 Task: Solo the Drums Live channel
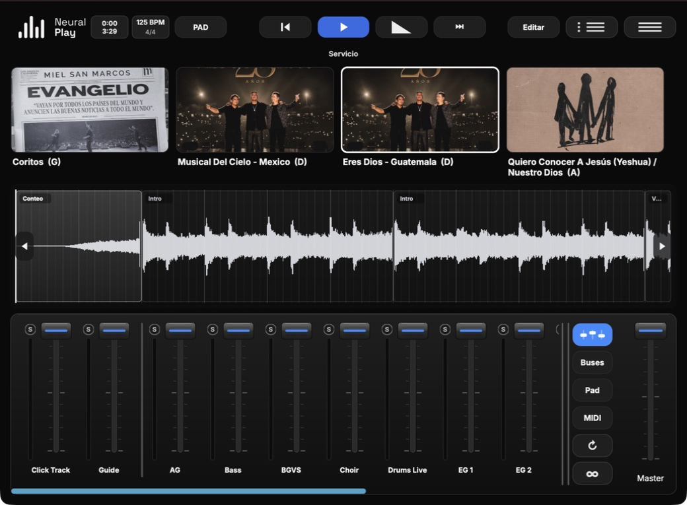[x=387, y=329]
